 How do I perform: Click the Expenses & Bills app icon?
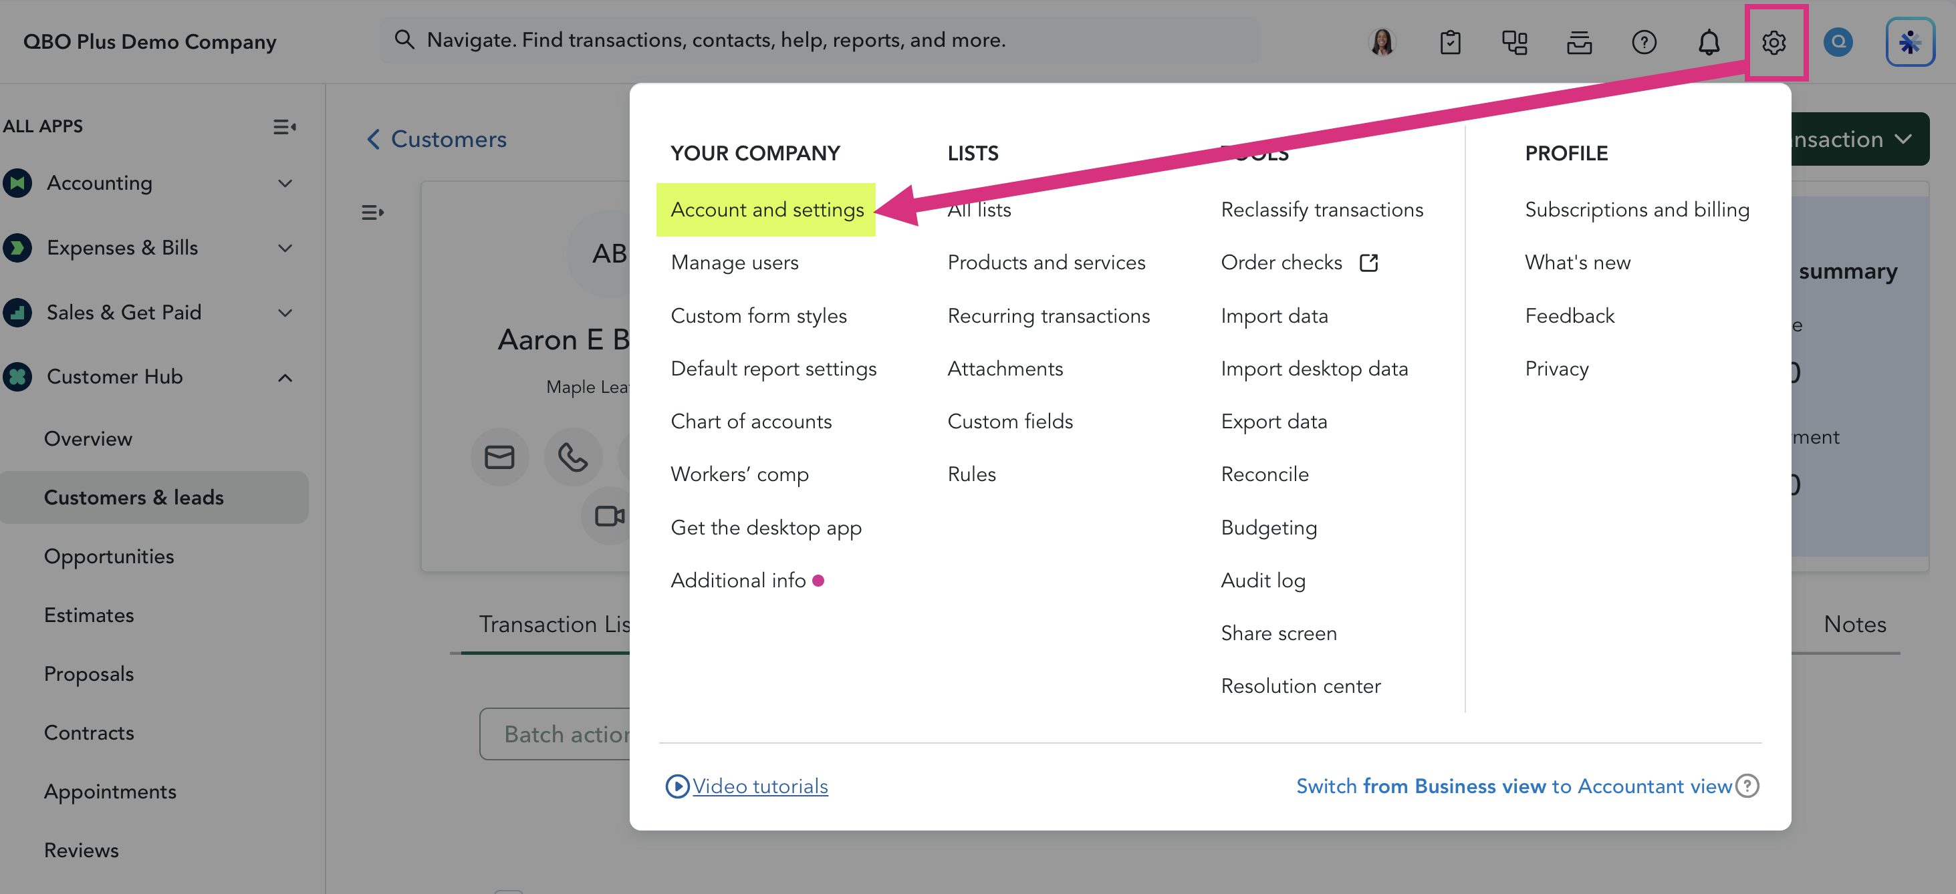17,247
